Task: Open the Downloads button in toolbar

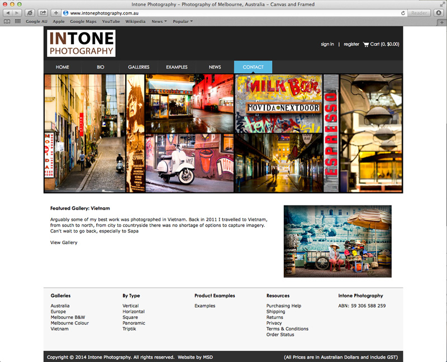Action: (x=439, y=13)
